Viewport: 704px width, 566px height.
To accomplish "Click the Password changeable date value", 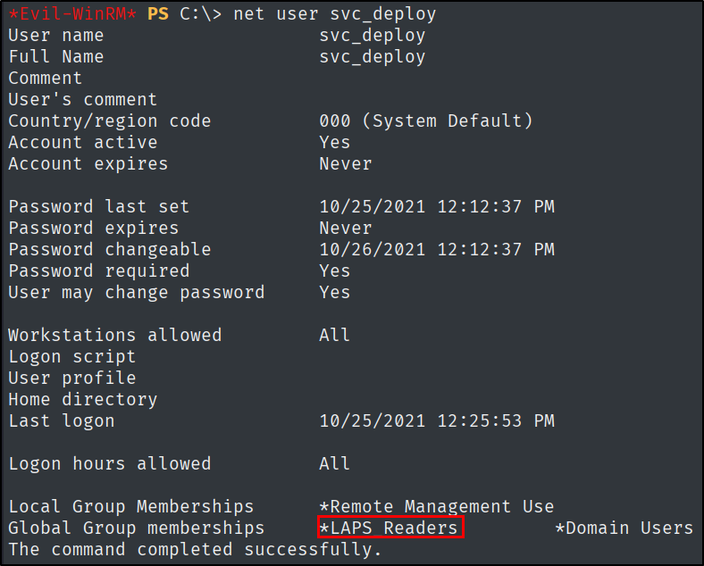I will click(x=437, y=249).
